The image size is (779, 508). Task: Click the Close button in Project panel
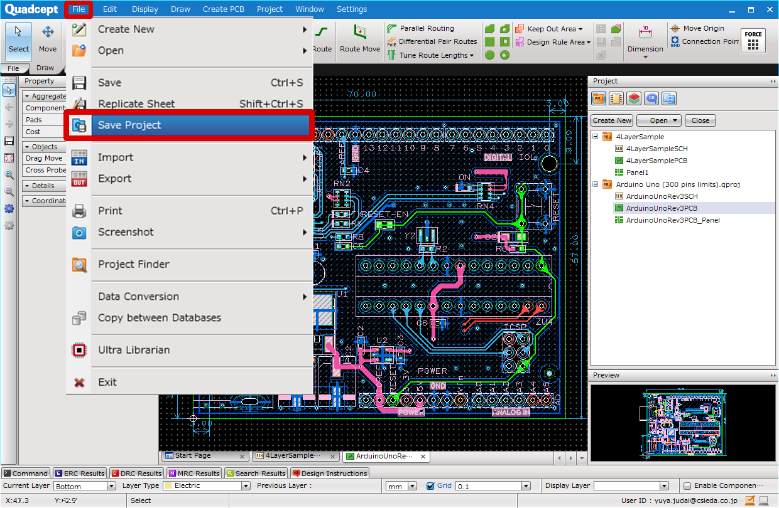(x=700, y=120)
